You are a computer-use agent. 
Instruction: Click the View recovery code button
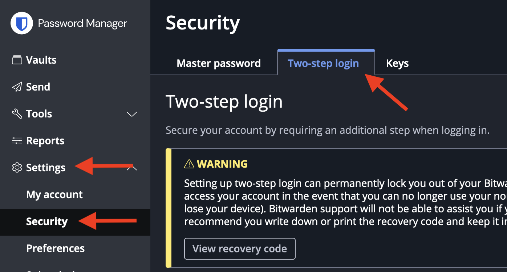(239, 249)
